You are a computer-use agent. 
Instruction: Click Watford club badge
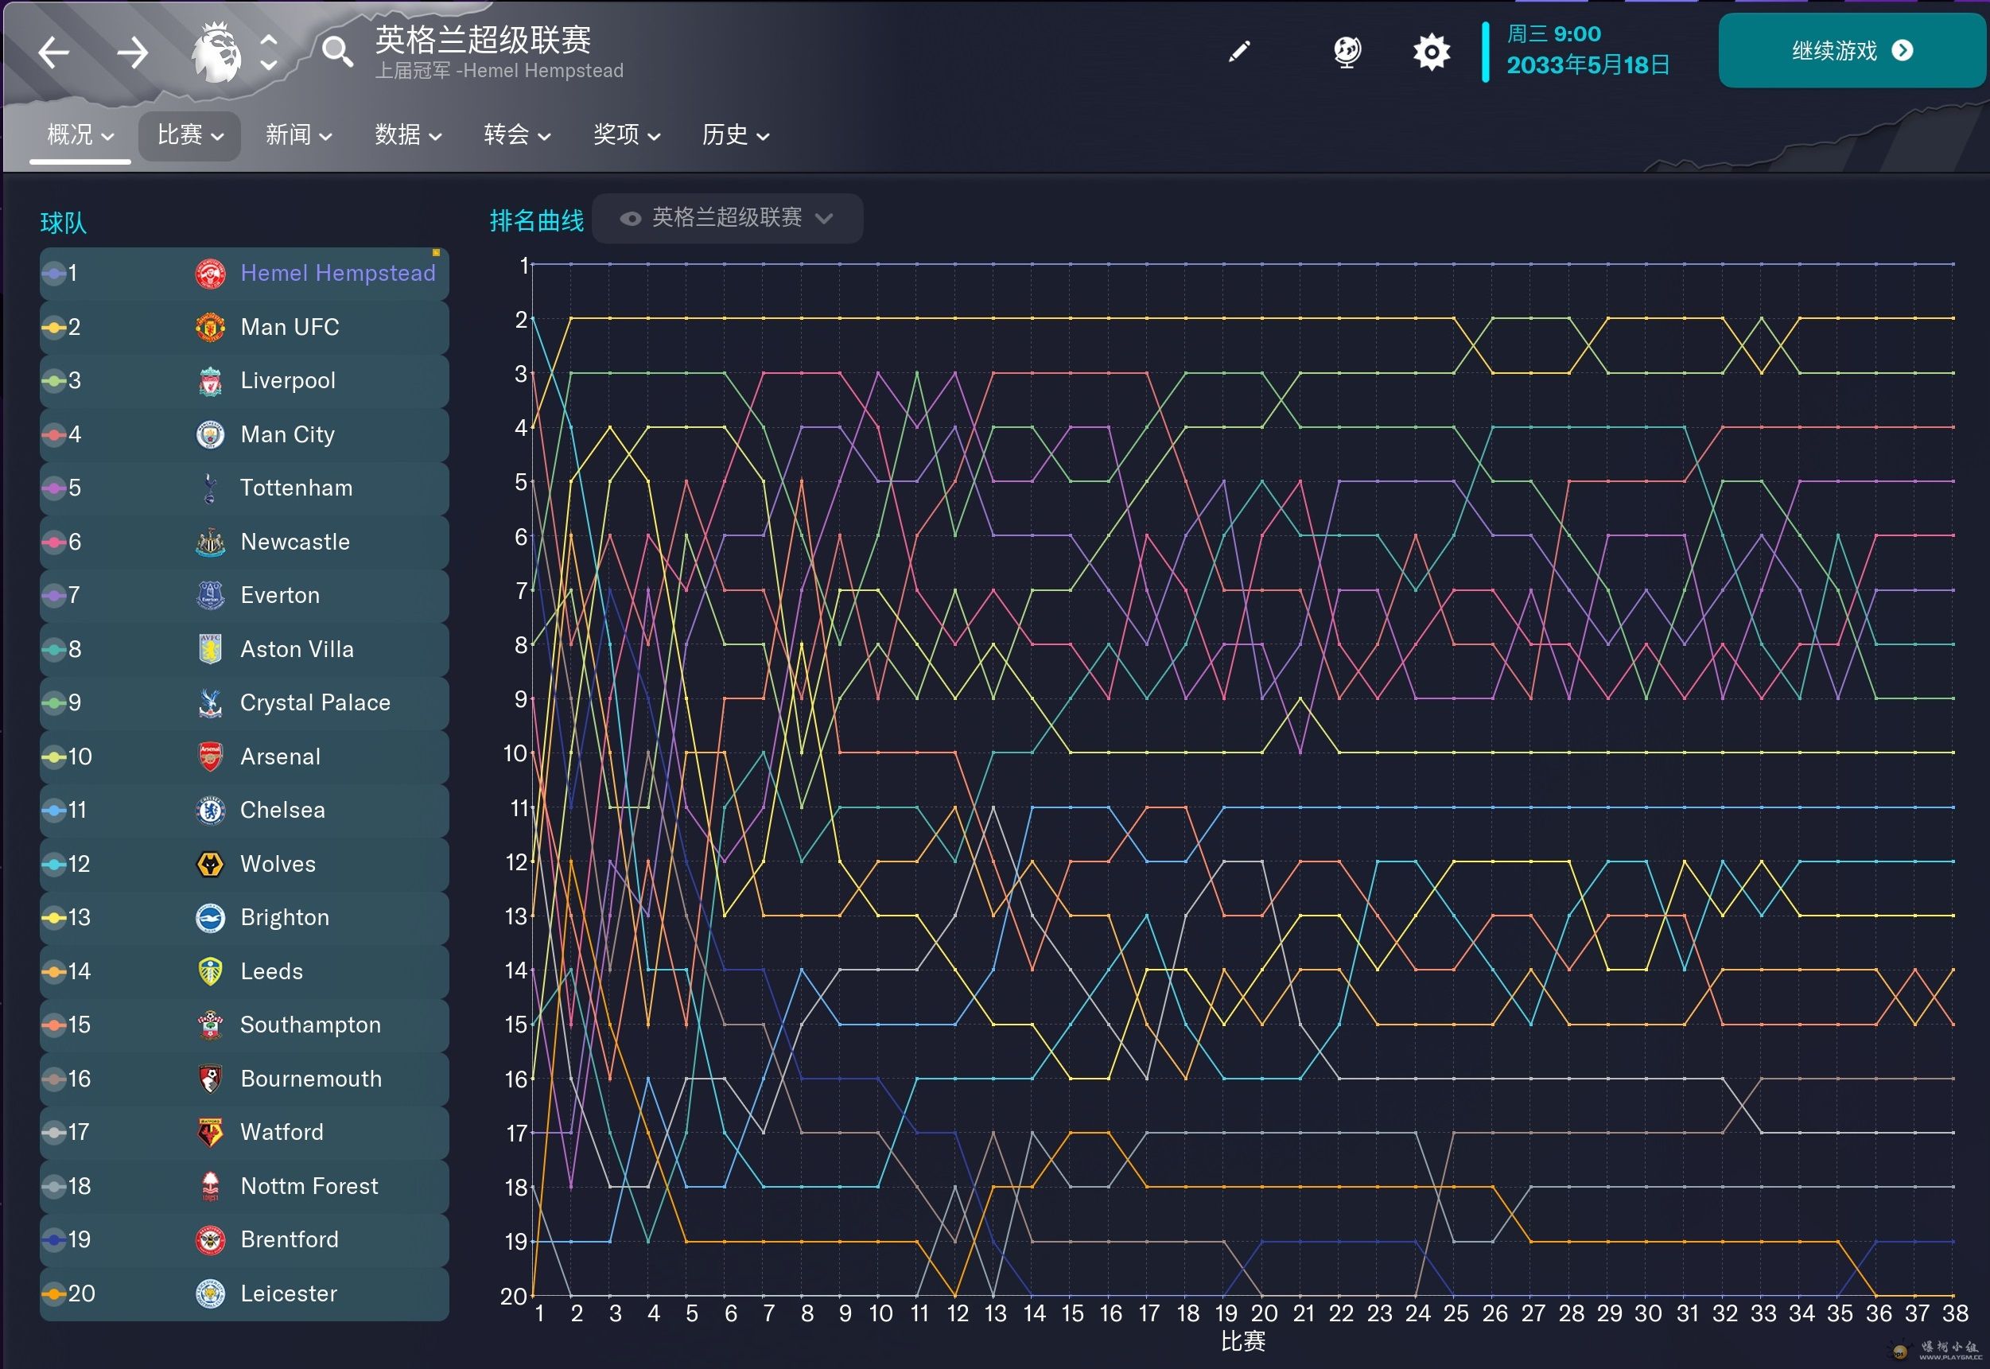(210, 1132)
